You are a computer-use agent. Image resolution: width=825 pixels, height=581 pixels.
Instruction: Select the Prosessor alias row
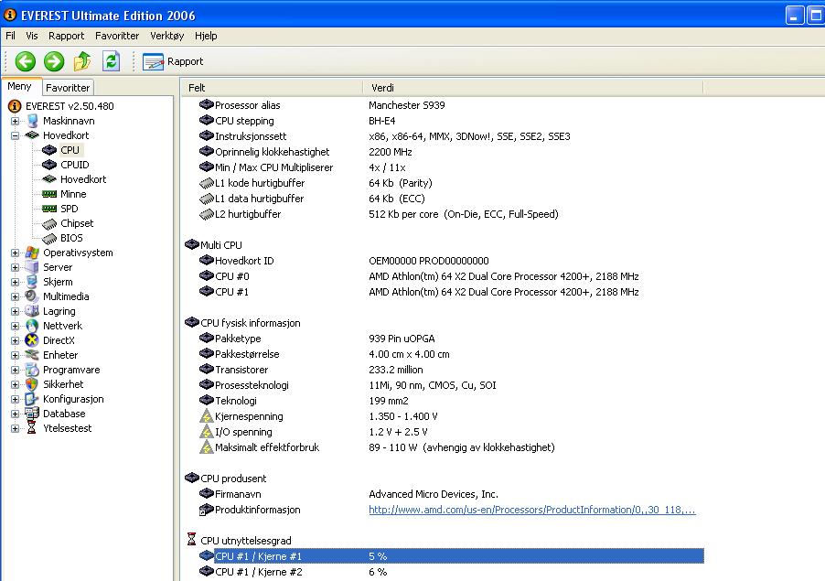[451, 105]
